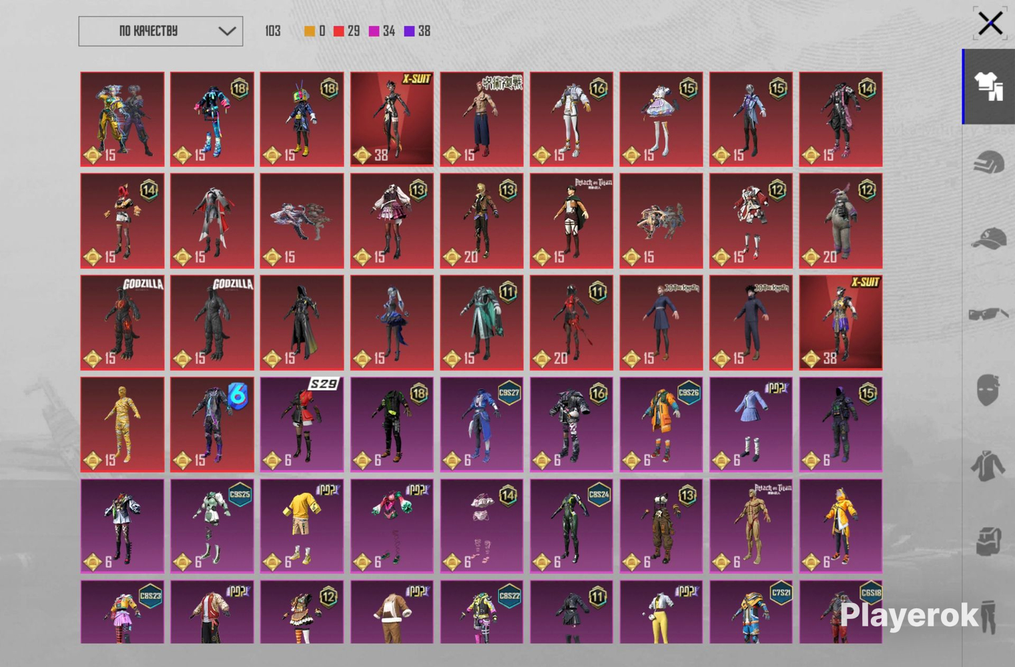Image resolution: width=1015 pixels, height=667 pixels.
Task: Select the gold mummy outfit tile
Action: pos(122,424)
